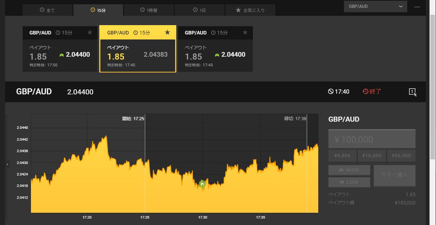Click the header rate 2.04400
The height and width of the screenshot is (225, 436).
(80, 92)
